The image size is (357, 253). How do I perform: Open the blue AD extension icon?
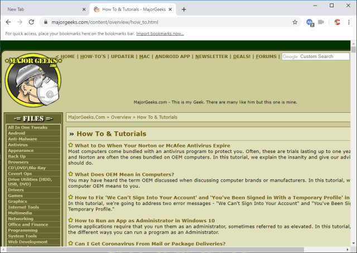pyautogui.click(x=310, y=22)
